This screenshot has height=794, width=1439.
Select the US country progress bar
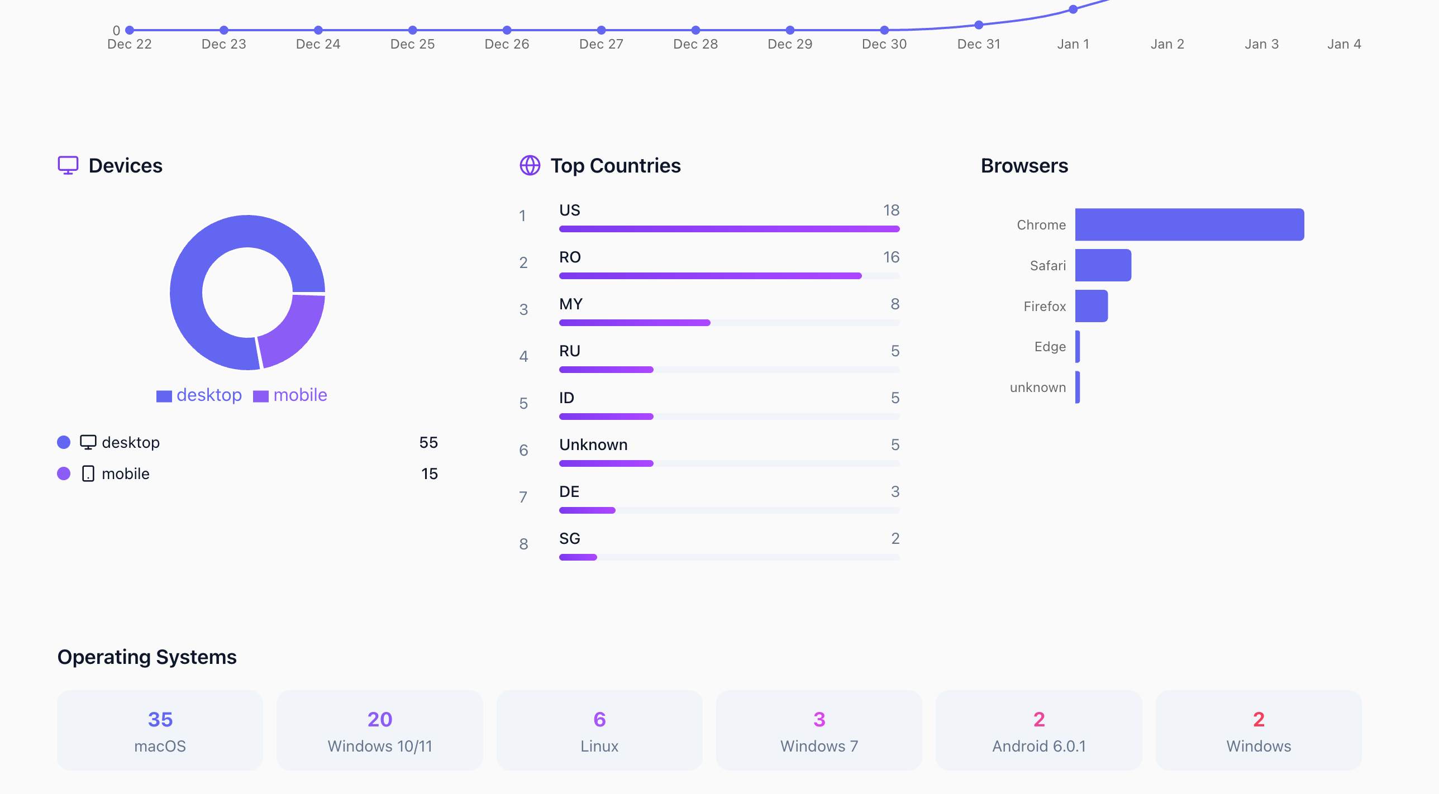pos(728,229)
